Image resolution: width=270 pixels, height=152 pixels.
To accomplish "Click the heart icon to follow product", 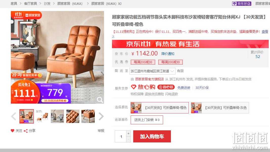I will 12,131.
